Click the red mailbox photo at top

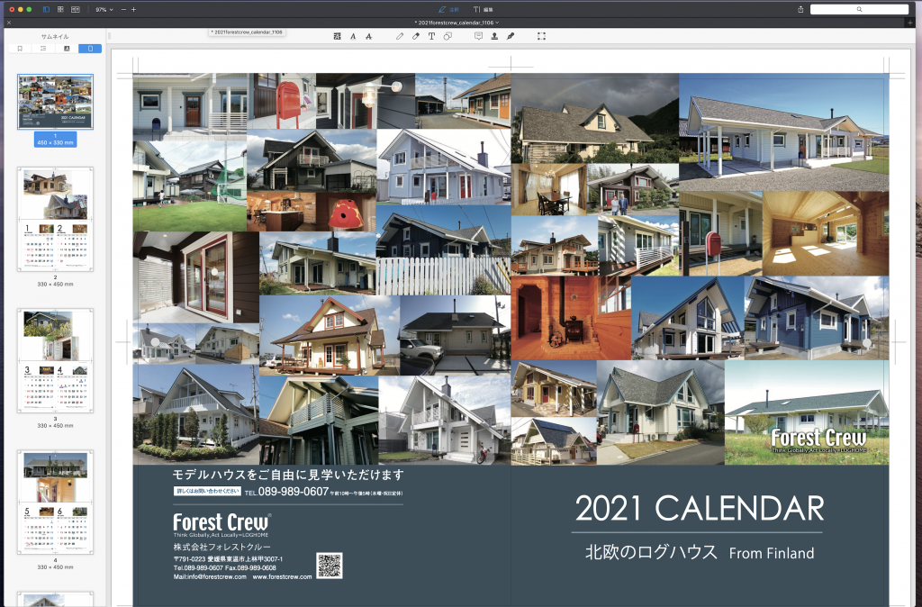coord(282,101)
